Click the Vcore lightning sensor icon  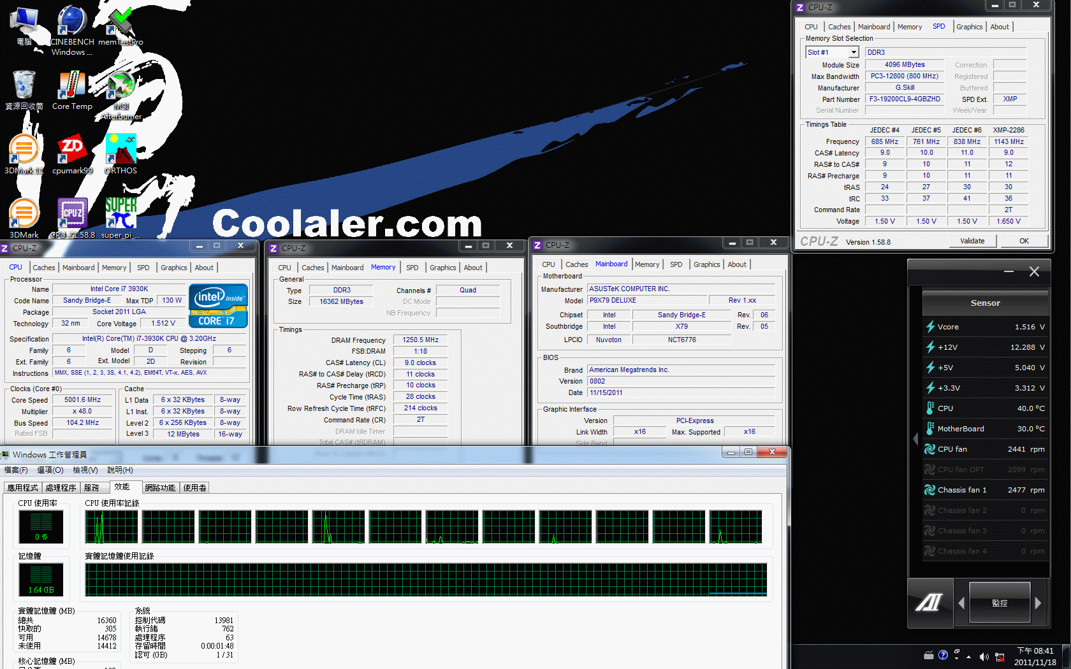(930, 327)
